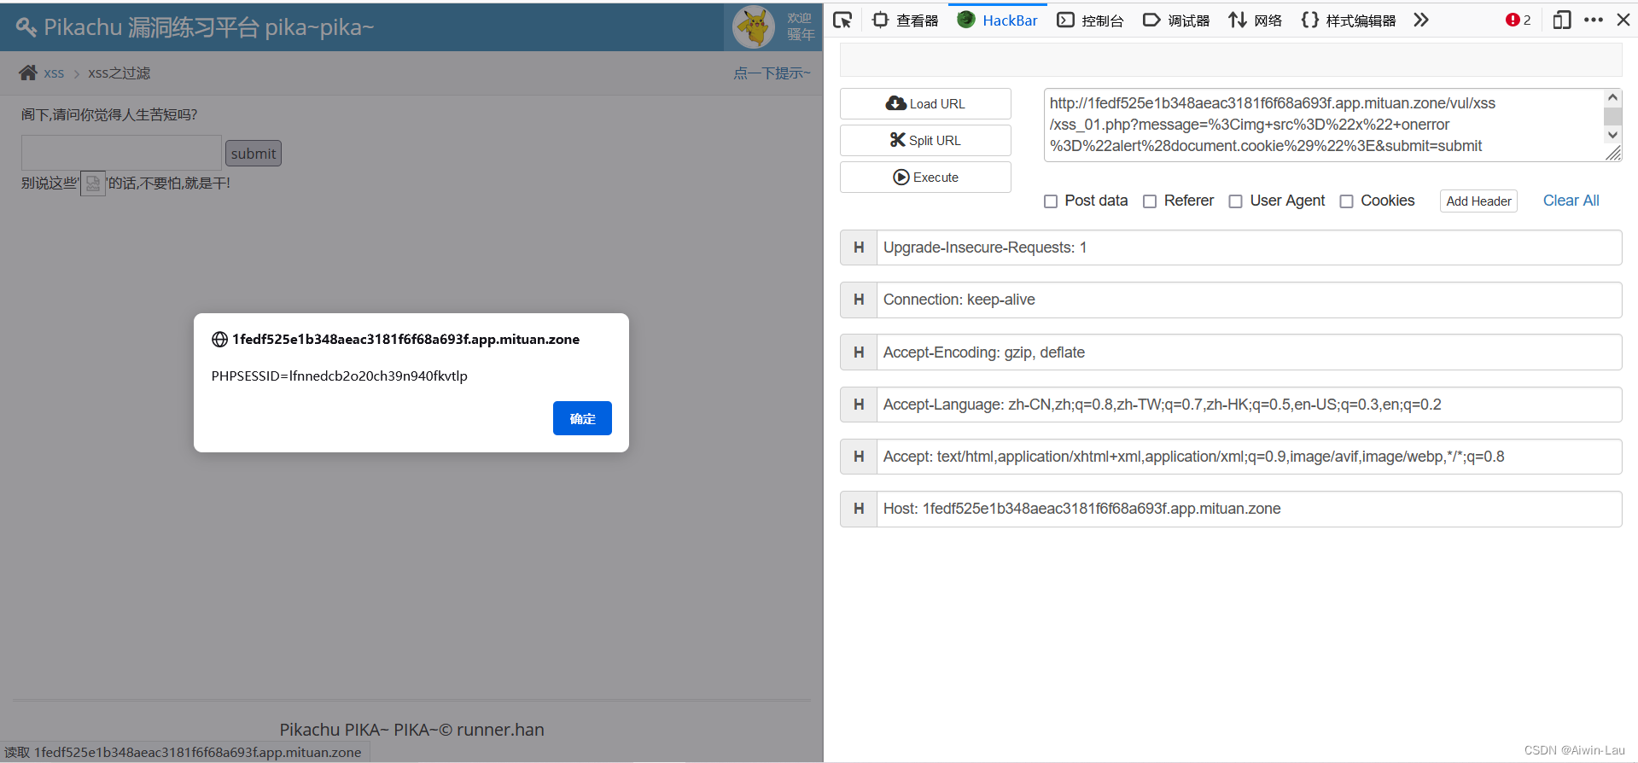This screenshot has height=763, width=1638.
Task: Open the Inspector (查看器) tab
Action: pyautogui.click(x=905, y=20)
